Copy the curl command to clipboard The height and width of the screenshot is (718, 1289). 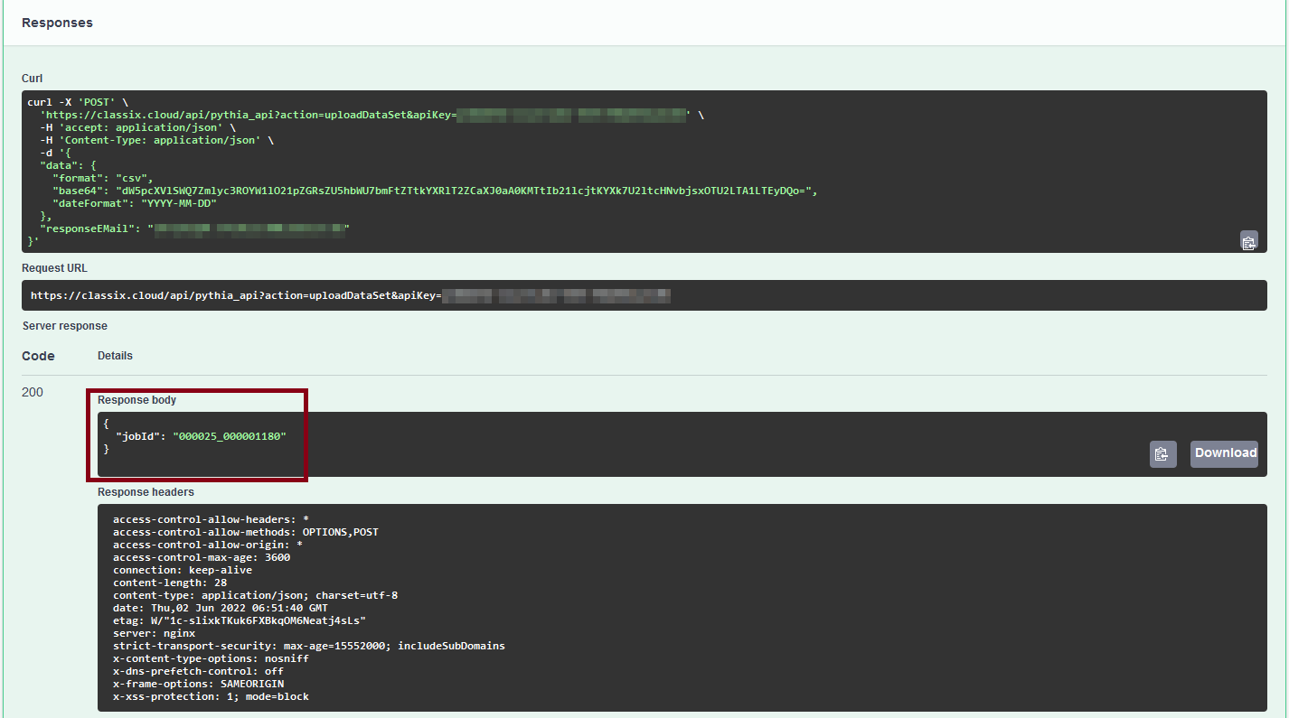click(1248, 241)
